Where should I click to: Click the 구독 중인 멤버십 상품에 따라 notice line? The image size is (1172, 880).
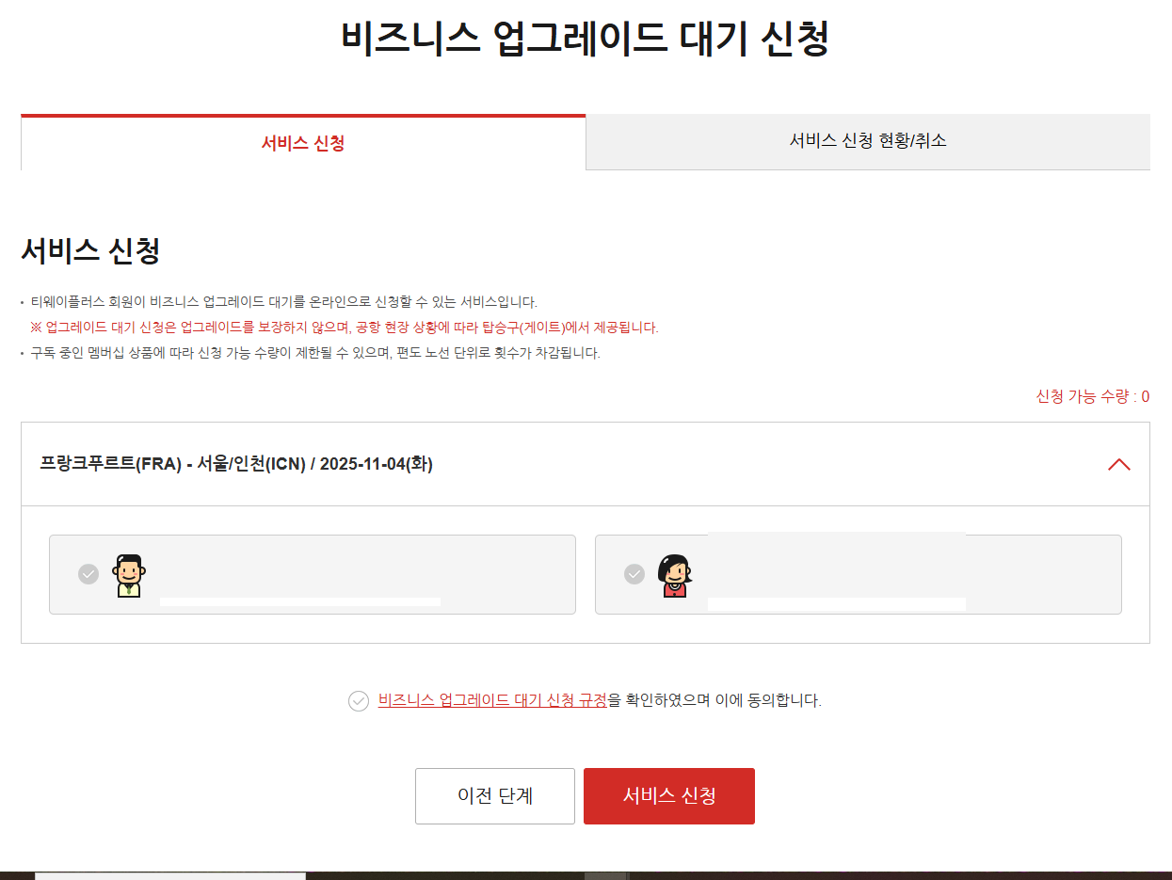coord(315,353)
